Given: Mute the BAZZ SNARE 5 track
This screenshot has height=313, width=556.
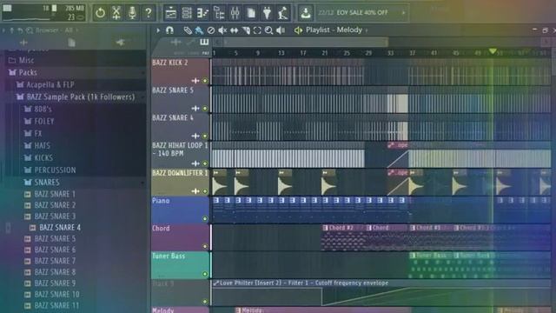Looking at the screenshot, I should 205,108.
